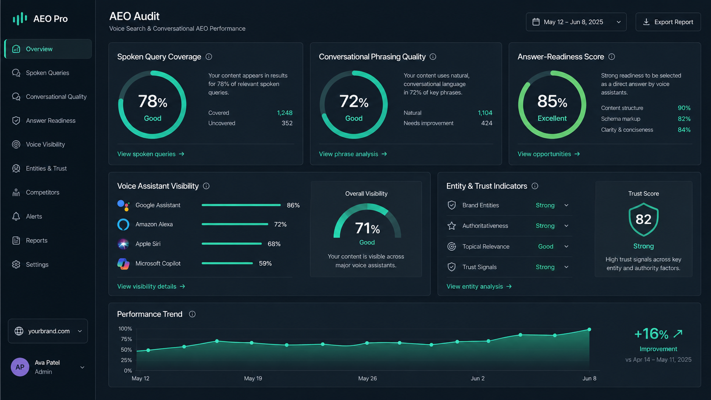Expand the Topical Relevance row chevron

(x=566, y=247)
